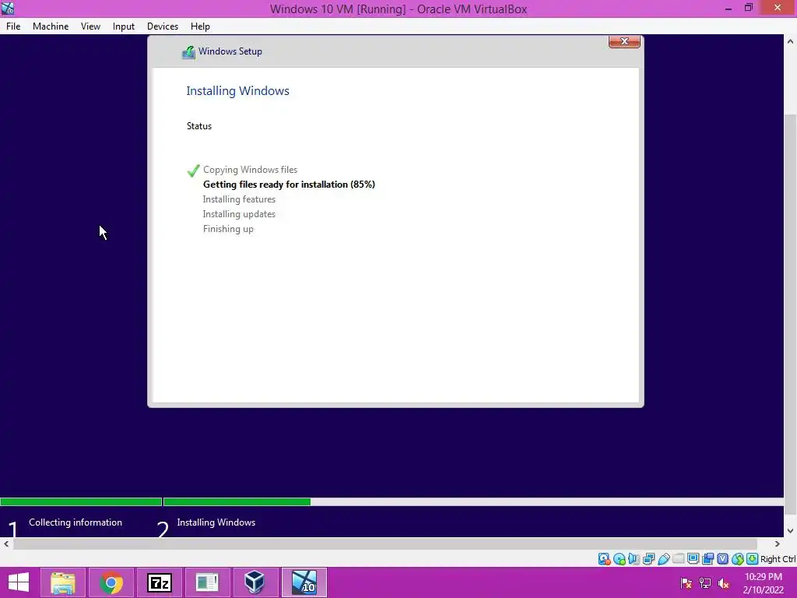797x598 pixels.
Task: Click the horizontal scrollbar left arrow
Action: tap(6, 543)
